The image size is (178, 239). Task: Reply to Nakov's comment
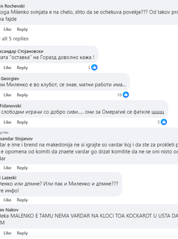point(22,233)
